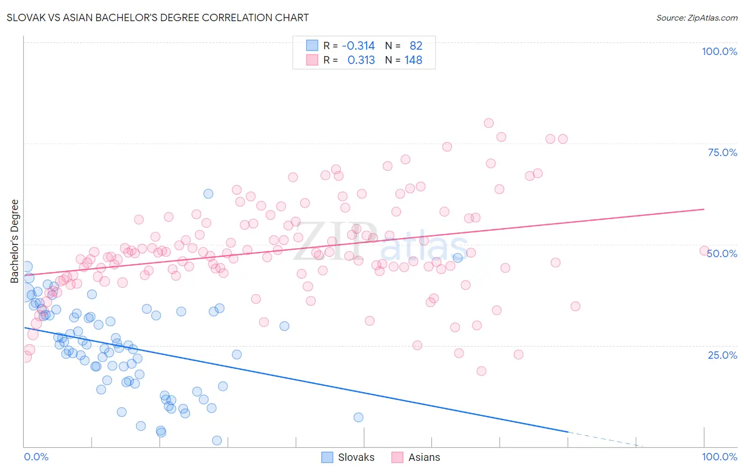Image resolution: width=744 pixels, height=472 pixels.
Task: Click the lowest blue data point near x-axis
Action: 216,440
